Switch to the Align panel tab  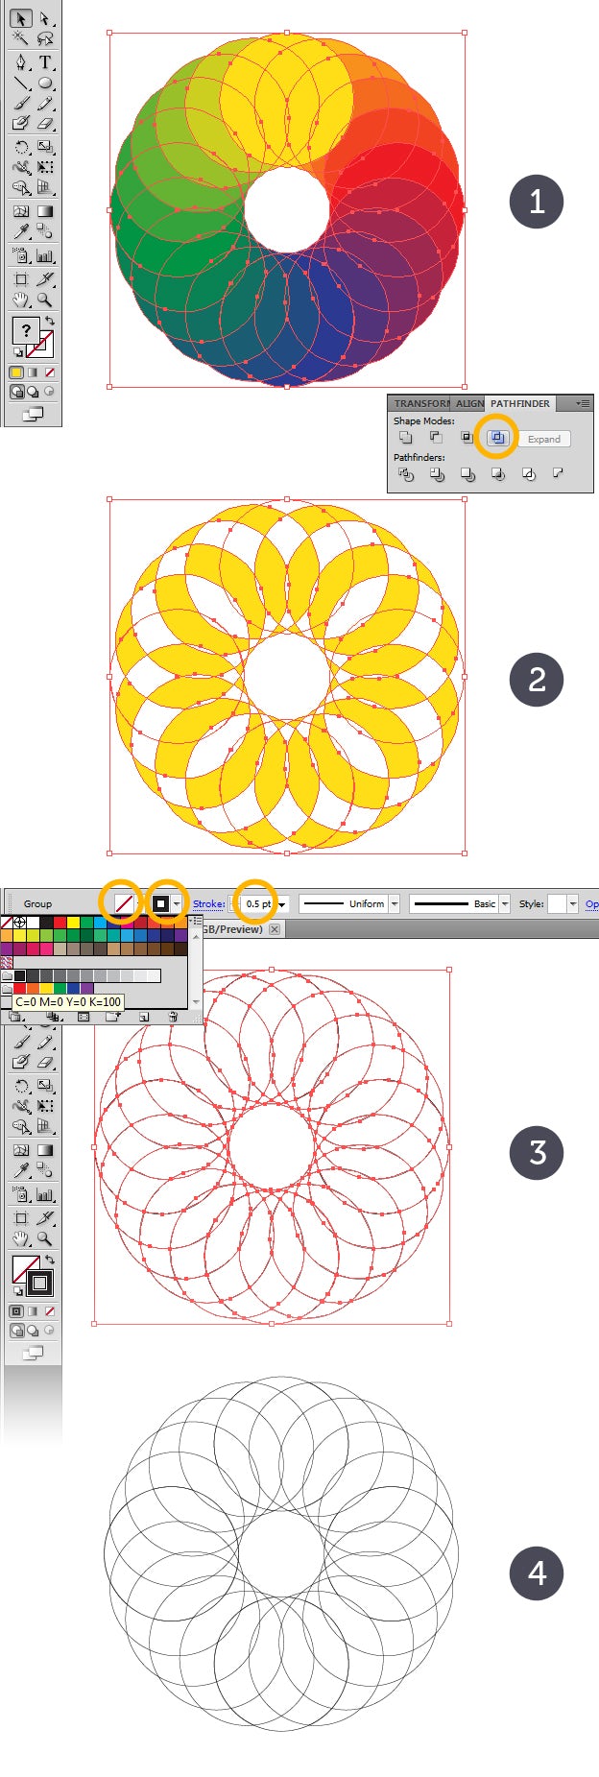coord(469,403)
